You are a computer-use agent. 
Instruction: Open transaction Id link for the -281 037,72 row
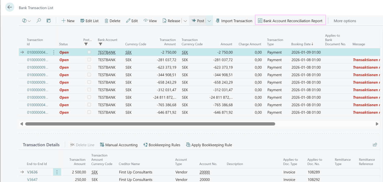tap(37, 60)
